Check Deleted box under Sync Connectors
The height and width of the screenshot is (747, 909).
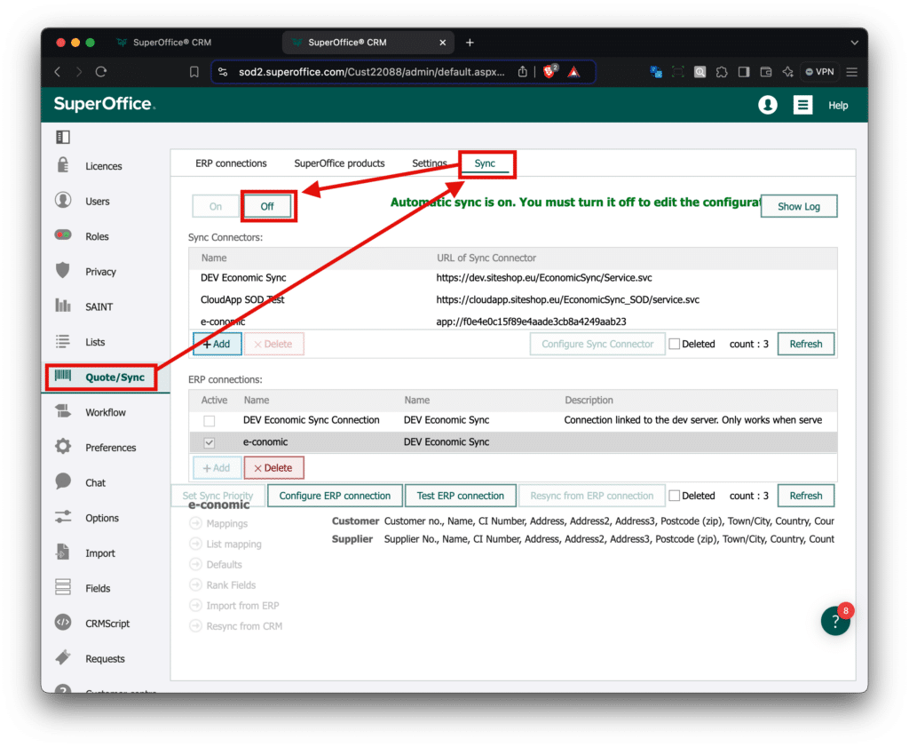pyautogui.click(x=675, y=344)
